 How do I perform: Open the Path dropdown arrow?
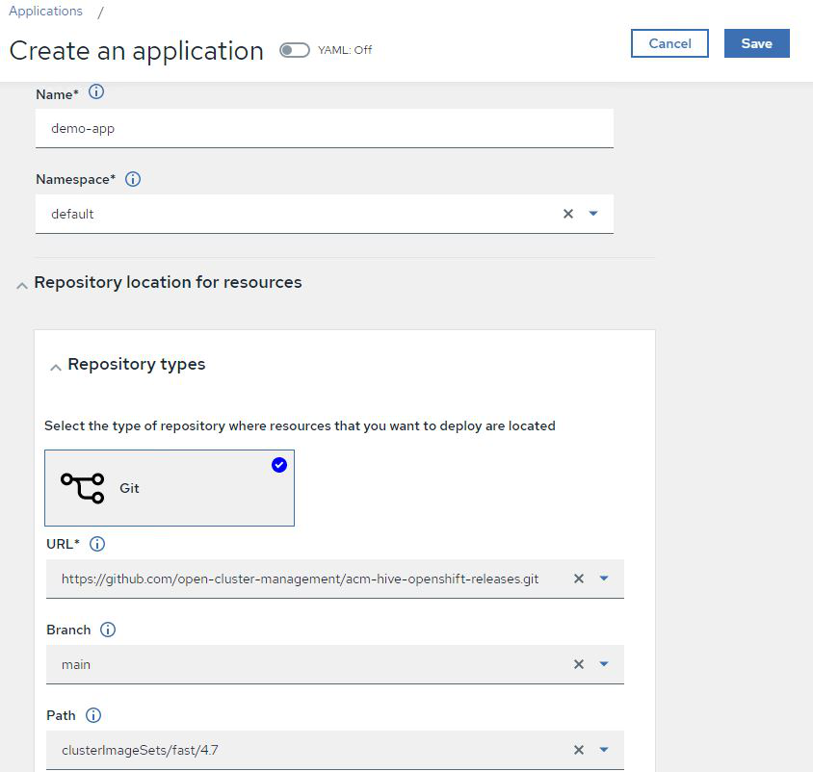tap(604, 750)
